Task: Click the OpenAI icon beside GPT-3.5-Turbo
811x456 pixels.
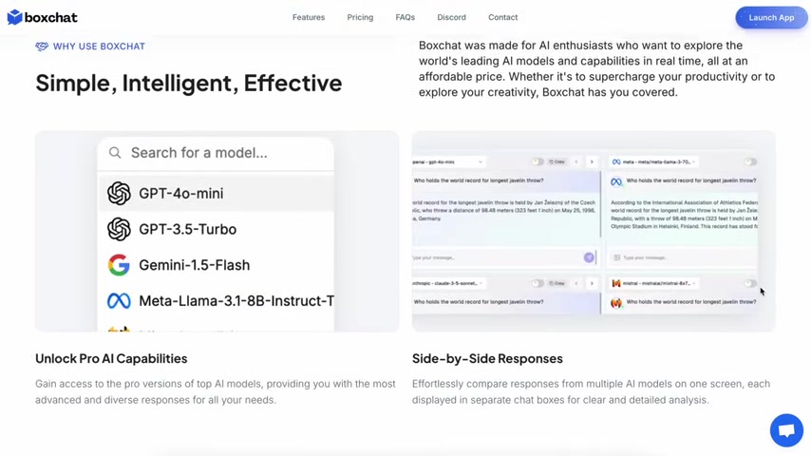Action: coord(119,229)
